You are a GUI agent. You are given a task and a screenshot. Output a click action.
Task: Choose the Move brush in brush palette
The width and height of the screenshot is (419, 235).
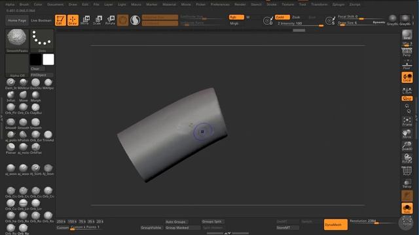point(24,97)
